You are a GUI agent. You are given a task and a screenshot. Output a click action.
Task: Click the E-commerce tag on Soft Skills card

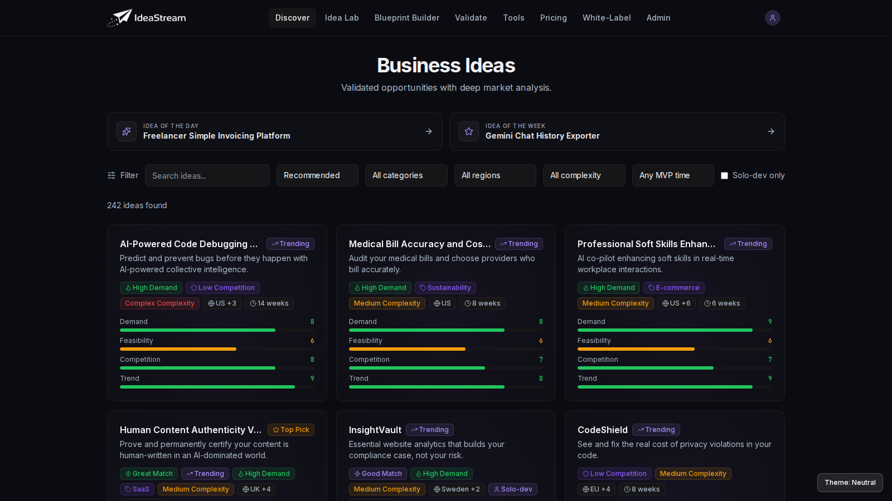674,288
